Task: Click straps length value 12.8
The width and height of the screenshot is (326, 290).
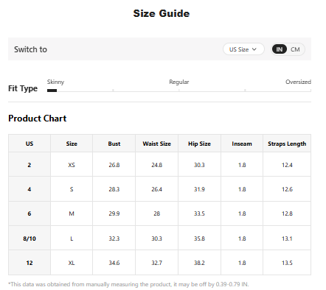Action: tap(287, 213)
